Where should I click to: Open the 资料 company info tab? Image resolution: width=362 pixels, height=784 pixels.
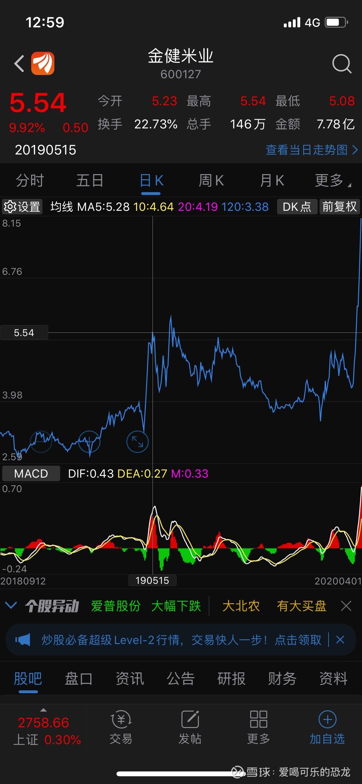click(333, 679)
